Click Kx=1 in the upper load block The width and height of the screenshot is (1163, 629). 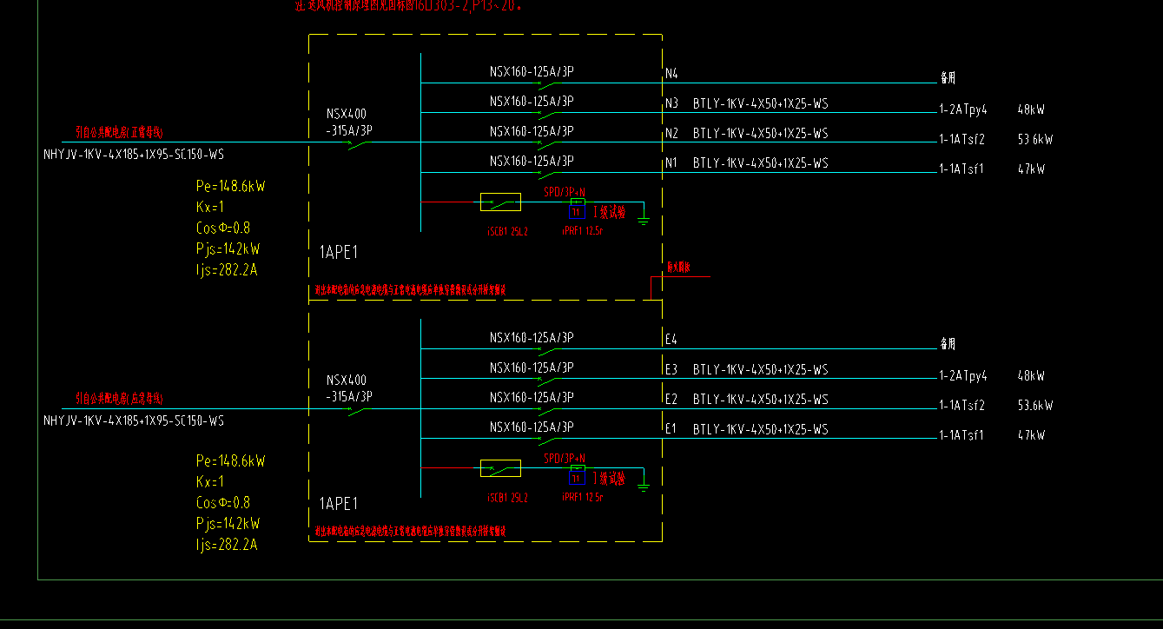[210, 208]
